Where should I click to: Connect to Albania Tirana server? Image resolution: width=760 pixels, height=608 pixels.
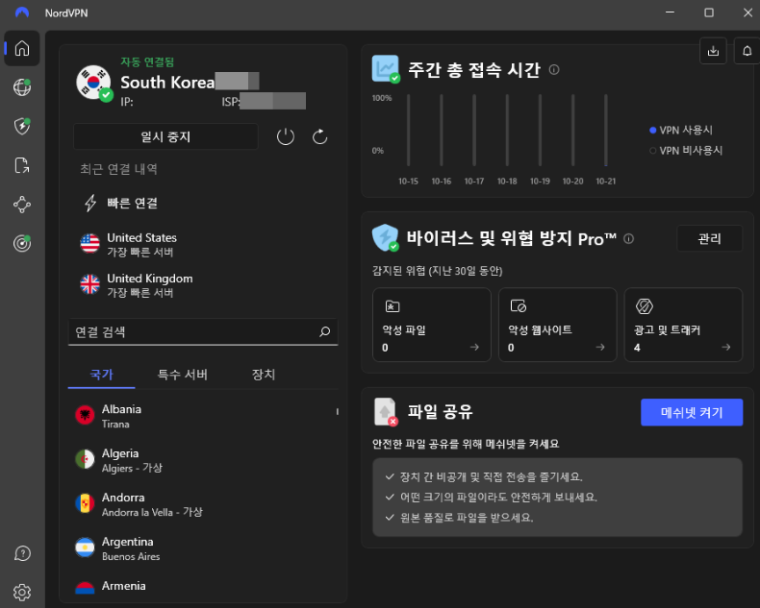204,416
